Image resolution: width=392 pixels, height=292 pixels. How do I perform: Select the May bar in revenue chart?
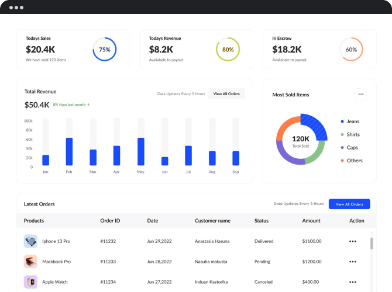[140, 151]
